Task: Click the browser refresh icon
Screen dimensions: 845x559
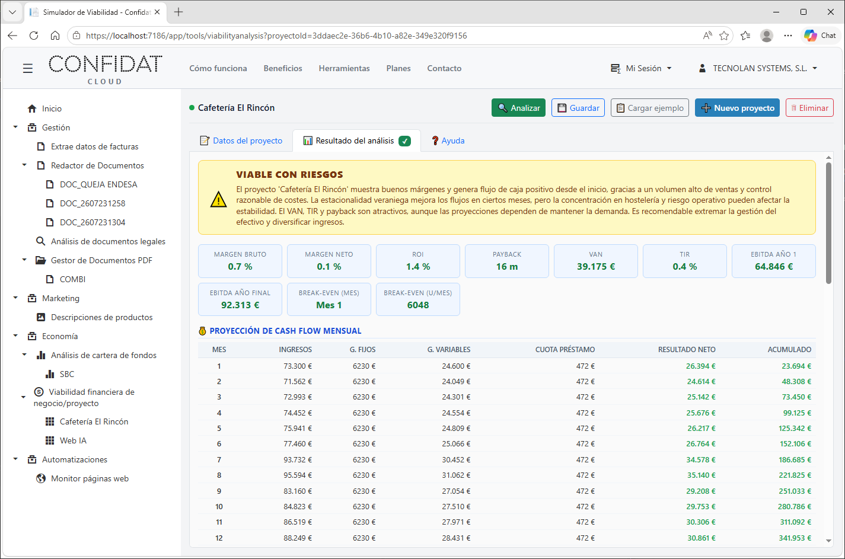Action: [x=34, y=36]
